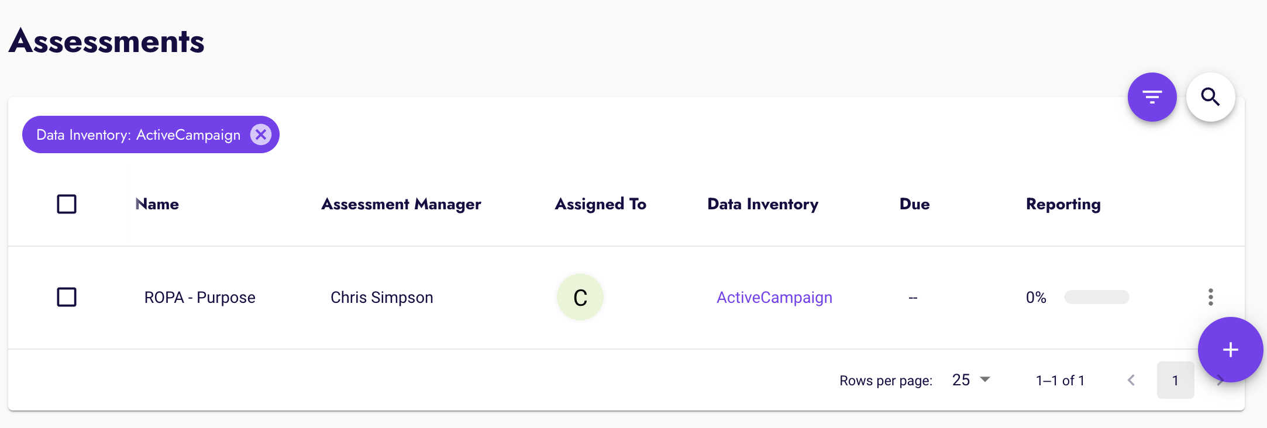Check the ROPA - Purpose row checkbox
The width and height of the screenshot is (1267, 428).
pos(67,297)
